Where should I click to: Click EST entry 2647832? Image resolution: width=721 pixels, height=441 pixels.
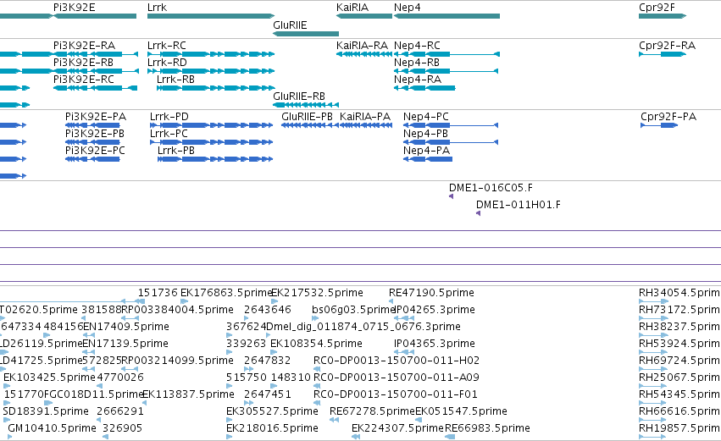(267, 361)
